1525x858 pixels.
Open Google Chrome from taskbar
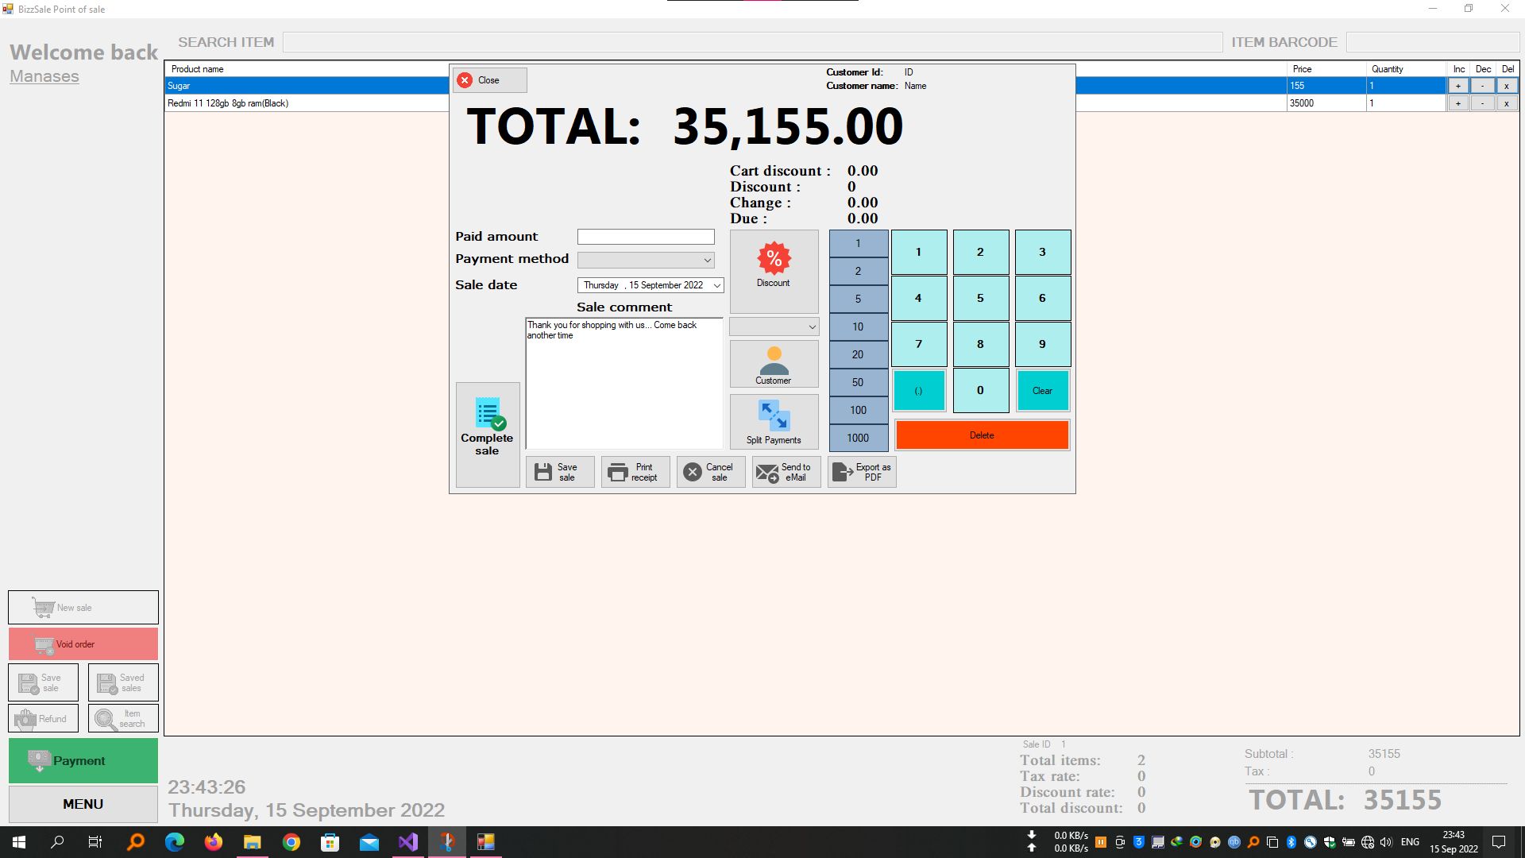(291, 842)
